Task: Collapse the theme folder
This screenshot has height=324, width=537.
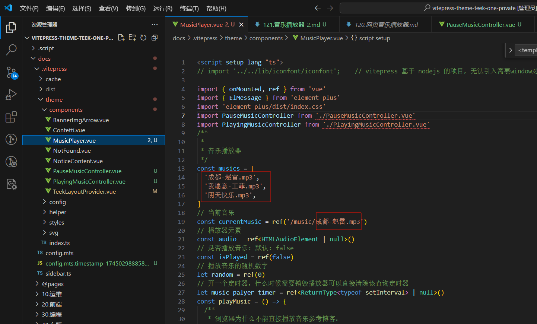Action: pyautogui.click(x=93, y=99)
